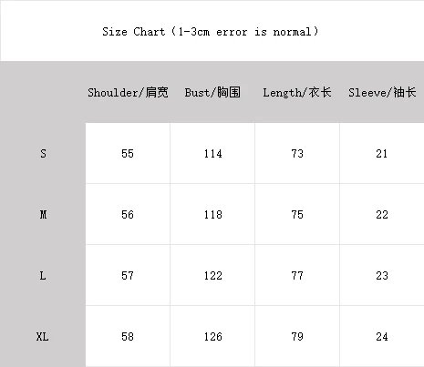Click the cell showing 118
The width and height of the screenshot is (424, 367).
coord(212,214)
